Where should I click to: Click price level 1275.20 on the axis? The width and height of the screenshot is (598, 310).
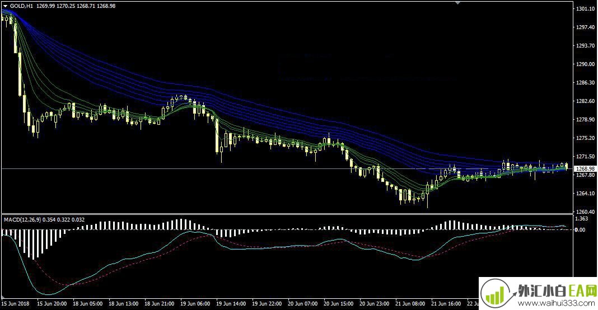[586, 138]
